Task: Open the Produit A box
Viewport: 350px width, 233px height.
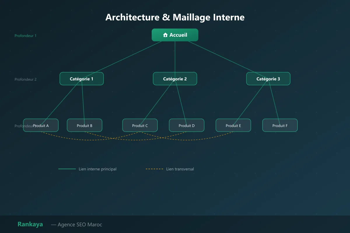Action: pyautogui.click(x=41, y=125)
